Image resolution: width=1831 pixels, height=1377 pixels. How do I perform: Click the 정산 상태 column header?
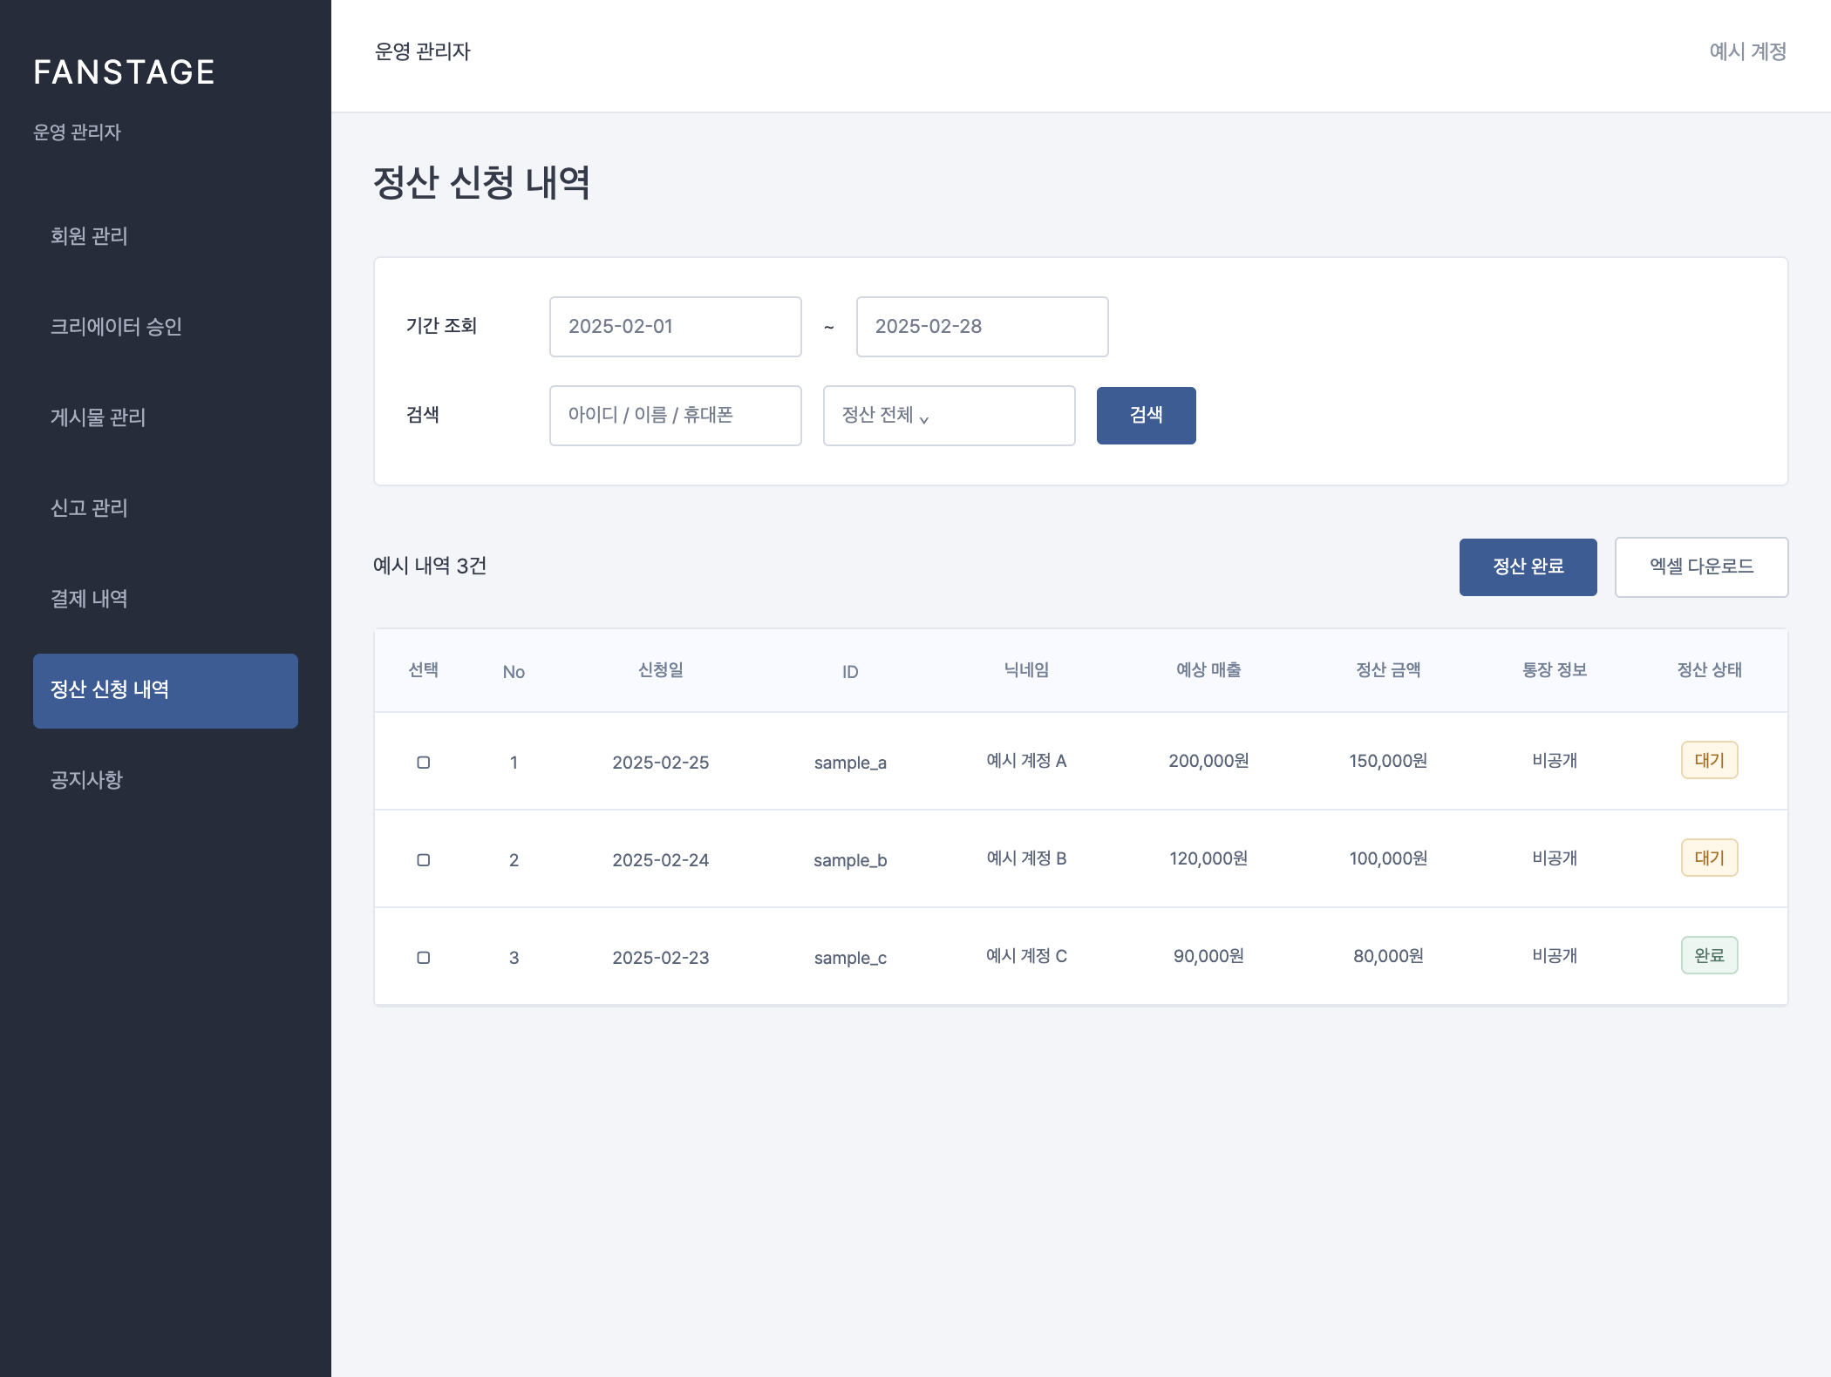(1709, 670)
